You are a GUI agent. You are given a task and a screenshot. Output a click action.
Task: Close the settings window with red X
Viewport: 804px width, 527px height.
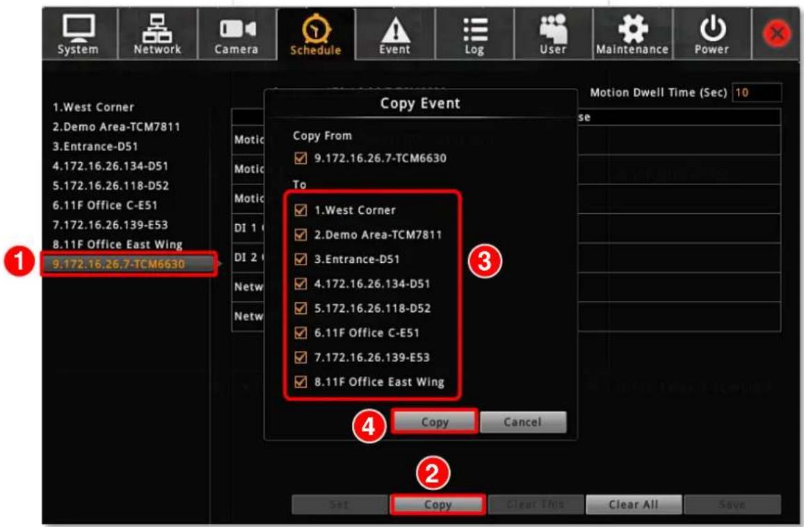(x=777, y=34)
